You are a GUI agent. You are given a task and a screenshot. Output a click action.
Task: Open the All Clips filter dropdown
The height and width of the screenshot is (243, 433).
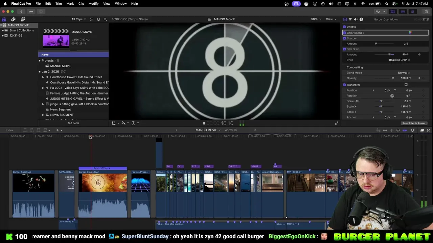tap(78, 19)
